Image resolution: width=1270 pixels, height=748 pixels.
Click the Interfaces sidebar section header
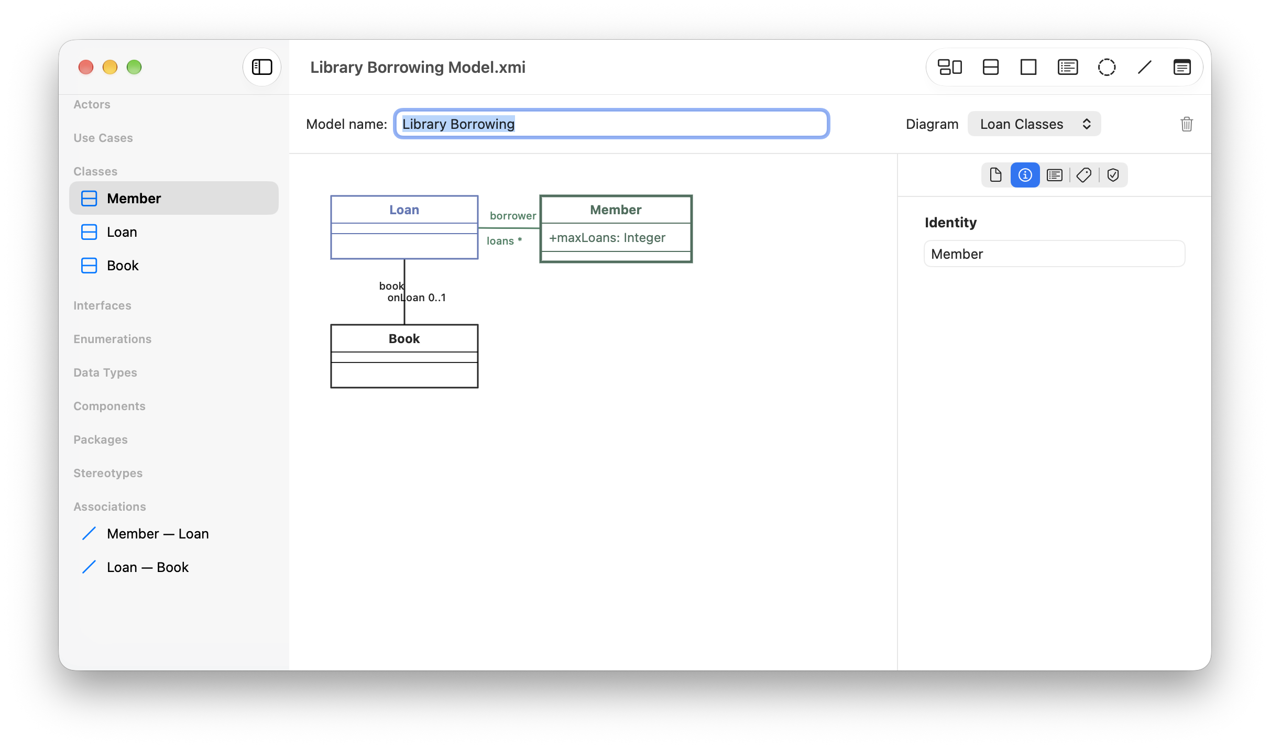102,306
